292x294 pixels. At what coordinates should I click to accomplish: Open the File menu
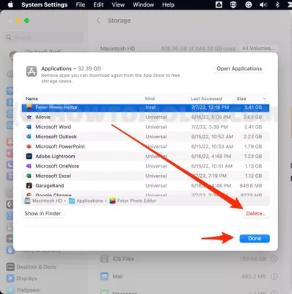(81, 4)
